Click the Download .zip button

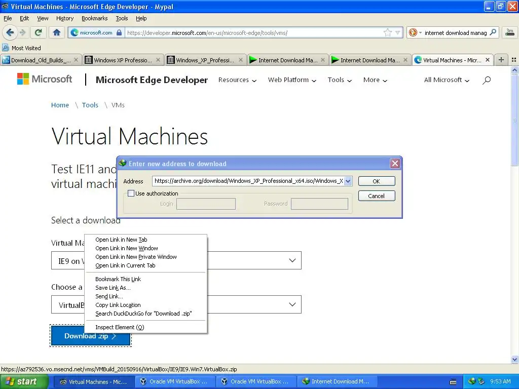tap(91, 336)
